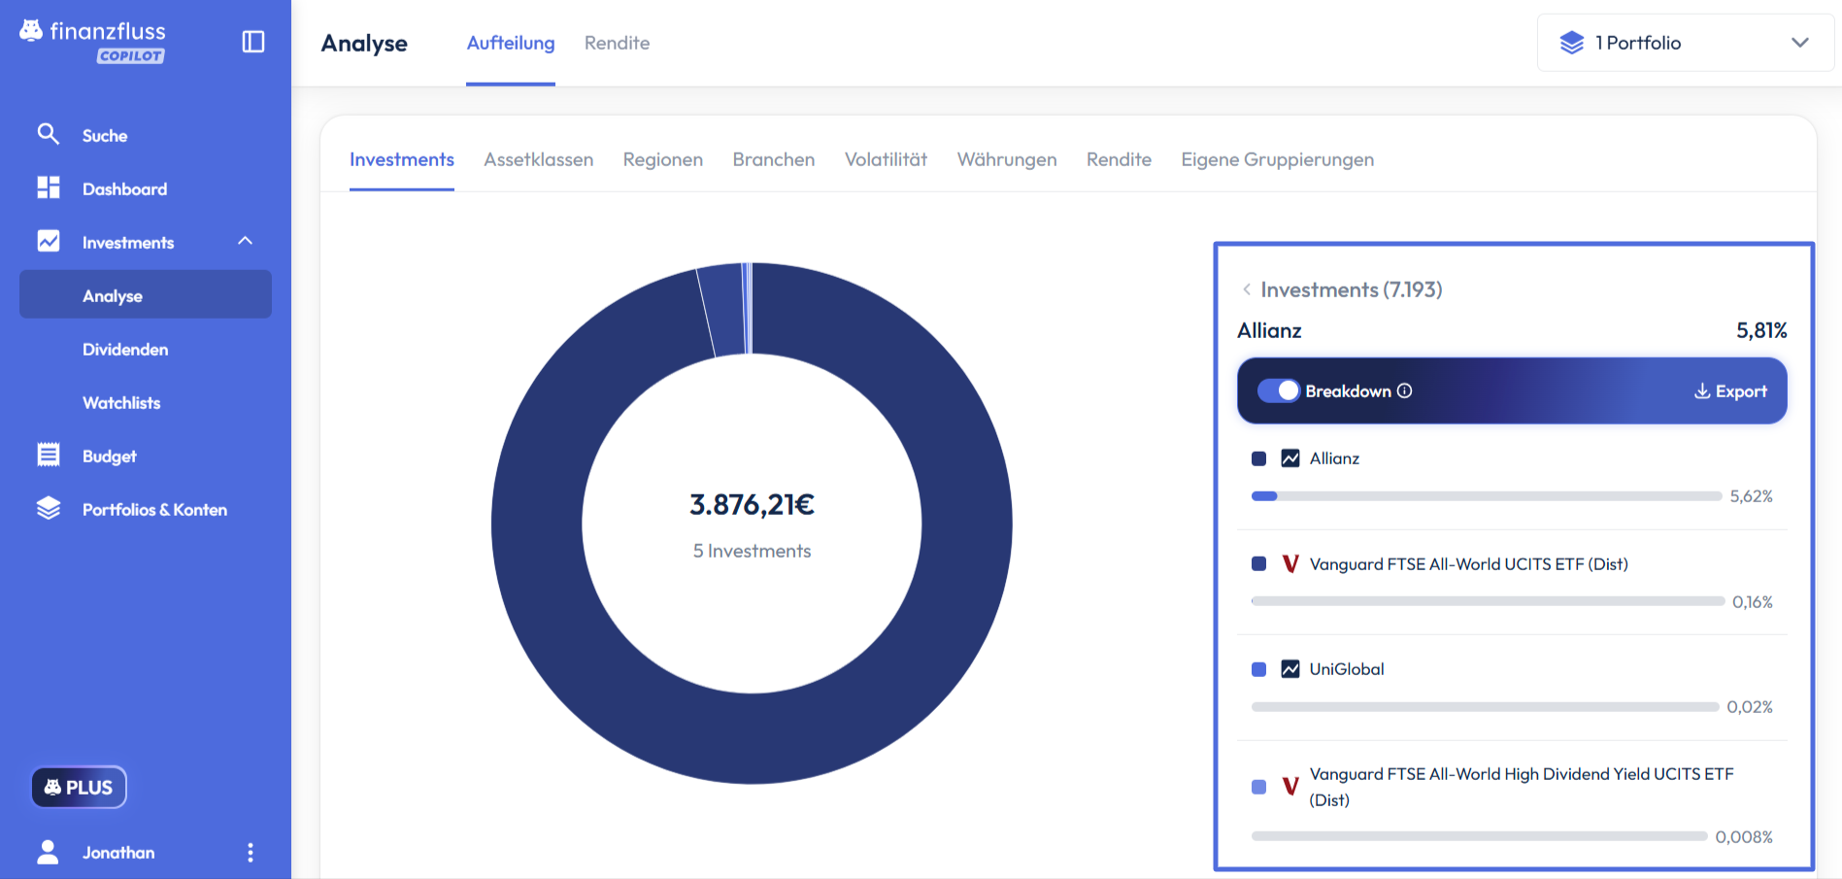The width and height of the screenshot is (1842, 879).
Task: Collapse the sidebar with the panel icon
Action: [253, 42]
